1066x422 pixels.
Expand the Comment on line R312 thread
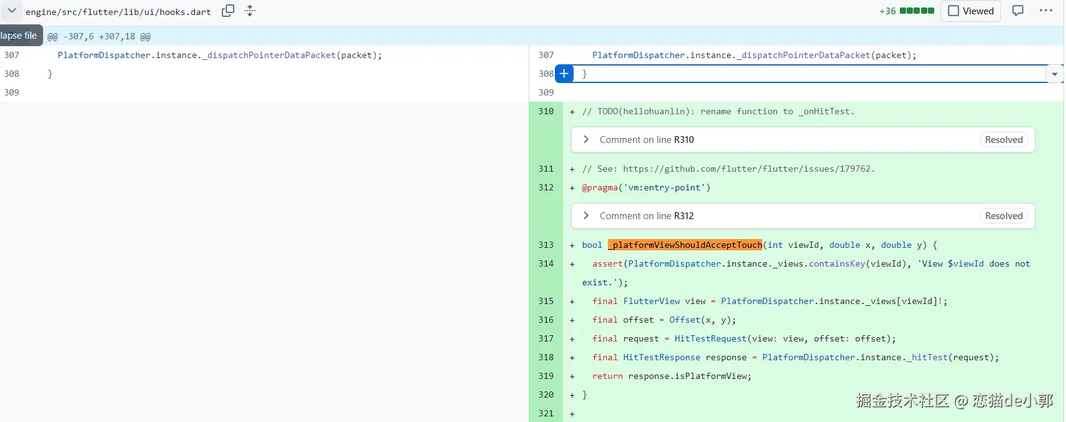pos(586,216)
